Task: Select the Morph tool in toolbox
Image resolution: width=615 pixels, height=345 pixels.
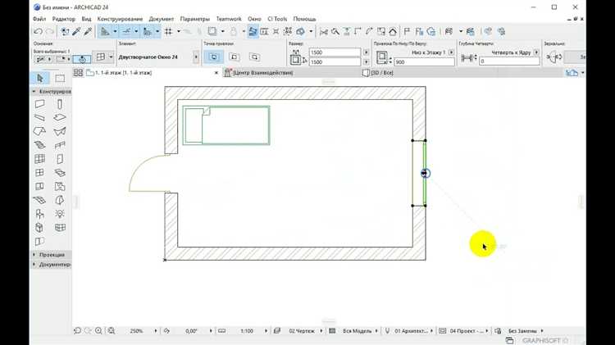Action: pos(60,200)
